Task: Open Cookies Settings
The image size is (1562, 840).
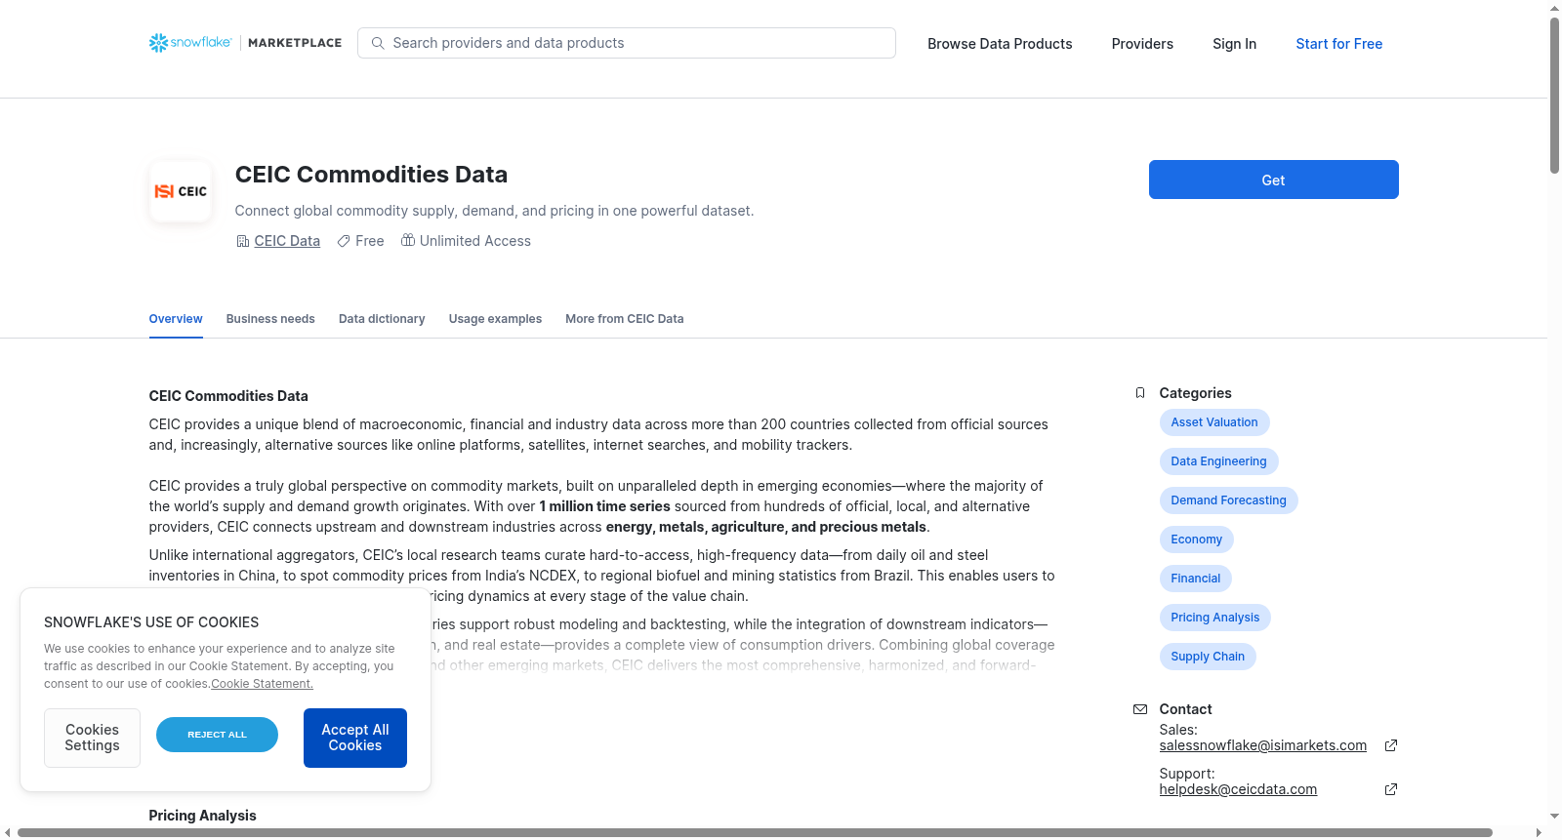Action: pyautogui.click(x=92, y=738)
